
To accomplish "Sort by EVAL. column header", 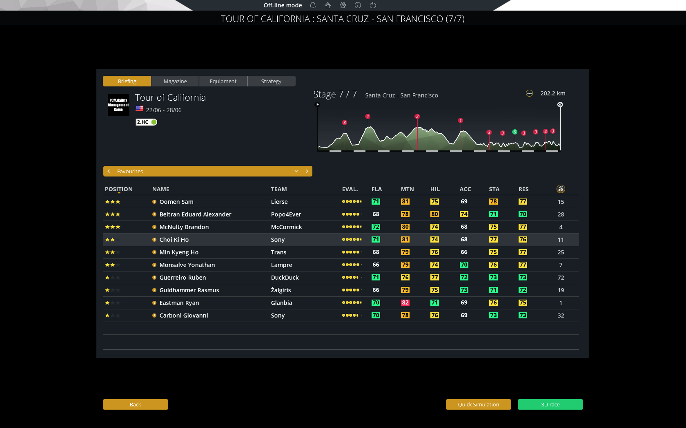I will [350, 189].
